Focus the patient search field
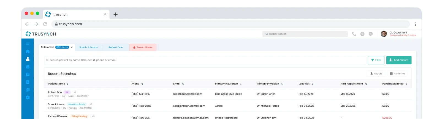The height and width of the screenshot is (119, 434). pos(205,60)
